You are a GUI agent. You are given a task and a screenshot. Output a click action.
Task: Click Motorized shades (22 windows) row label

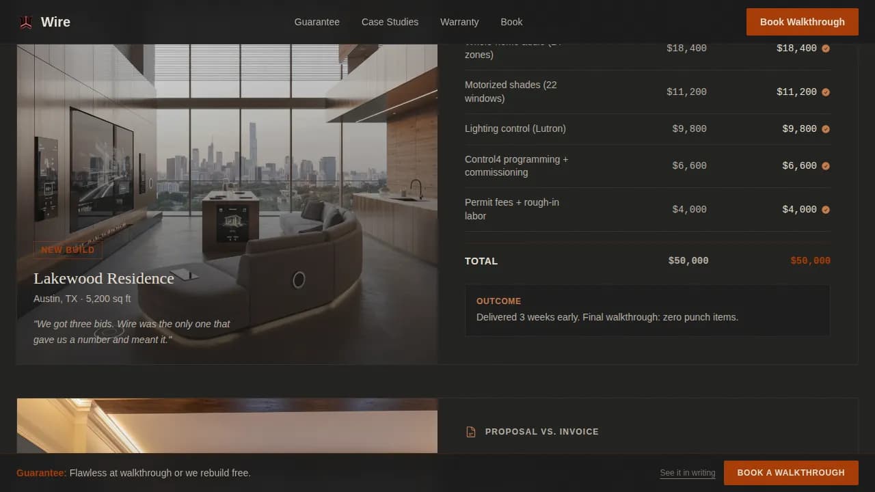pos(511,92)
